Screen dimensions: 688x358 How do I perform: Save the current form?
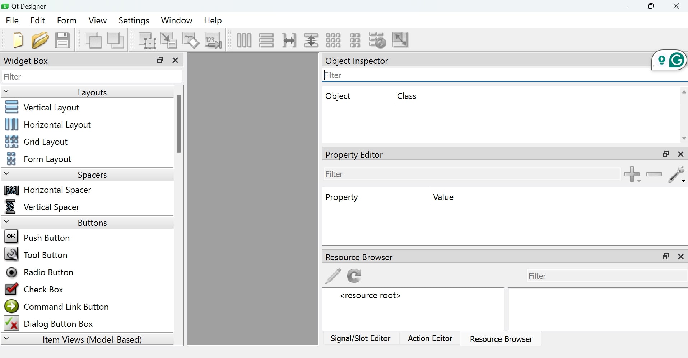click(63, 40)
